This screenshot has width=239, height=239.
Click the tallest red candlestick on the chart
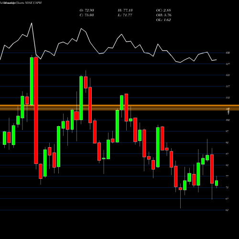[x=36, y=110]
